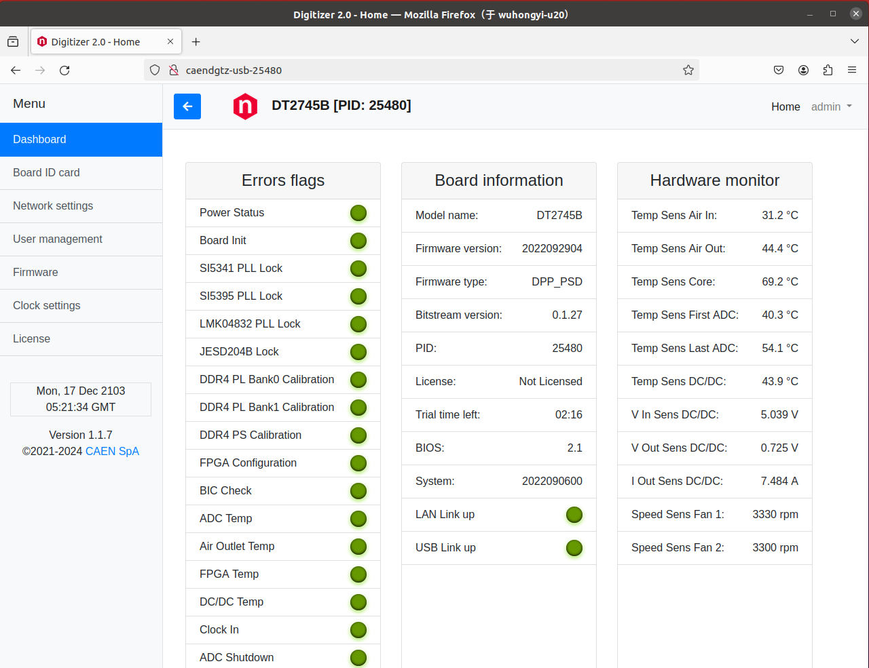Viewport: 869px width, 668px height.
Task: Click the ADC Shutdown status indicator
Action: point(358,658)
